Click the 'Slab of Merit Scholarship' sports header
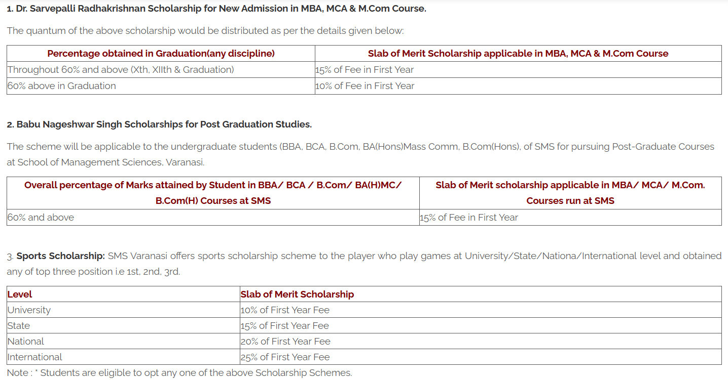The image size is (728, 380). pyautogui.click(x=298, y=294)
